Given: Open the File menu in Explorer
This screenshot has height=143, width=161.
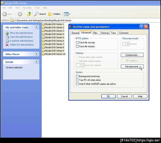Looking at the screenshot, I should [4, 8].
